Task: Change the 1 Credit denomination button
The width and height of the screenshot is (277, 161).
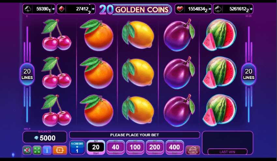Action: point(77,147)
